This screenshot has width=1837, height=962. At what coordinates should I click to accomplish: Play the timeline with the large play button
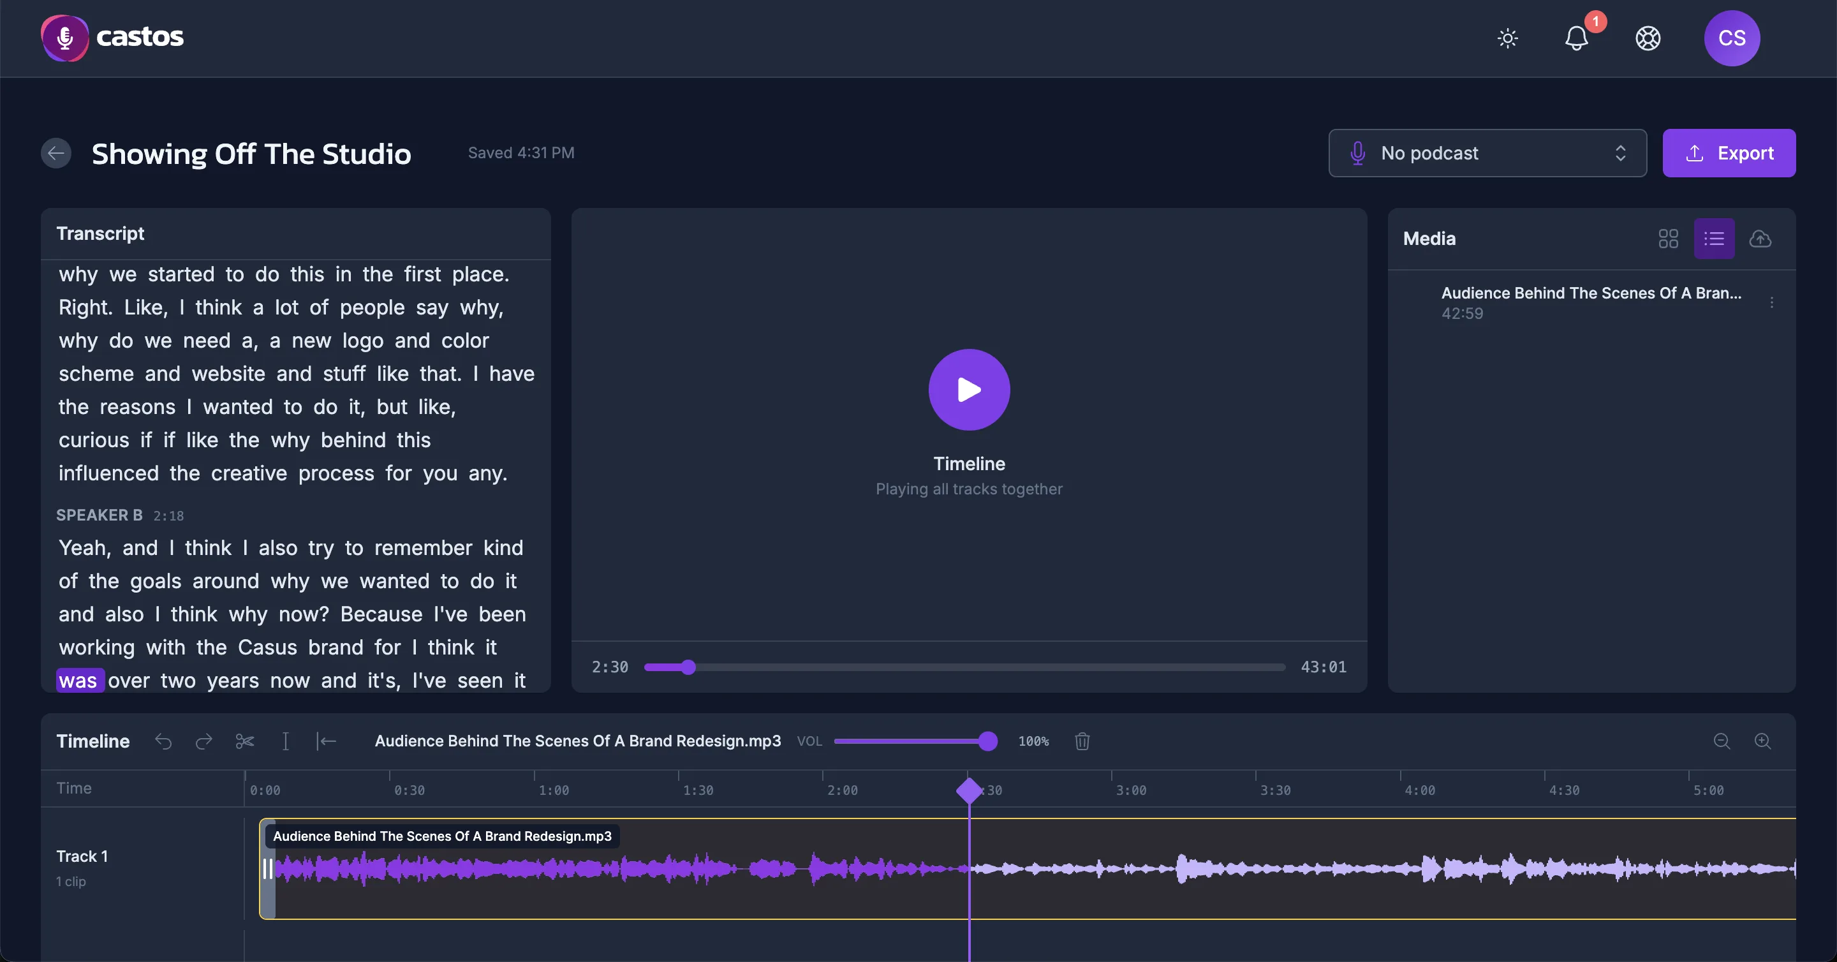coord(969,389)
